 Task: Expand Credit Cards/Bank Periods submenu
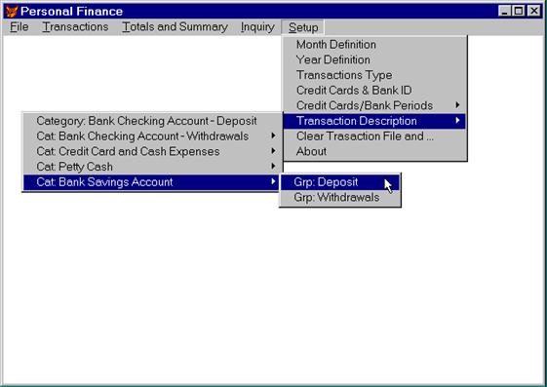click(375, 105)
